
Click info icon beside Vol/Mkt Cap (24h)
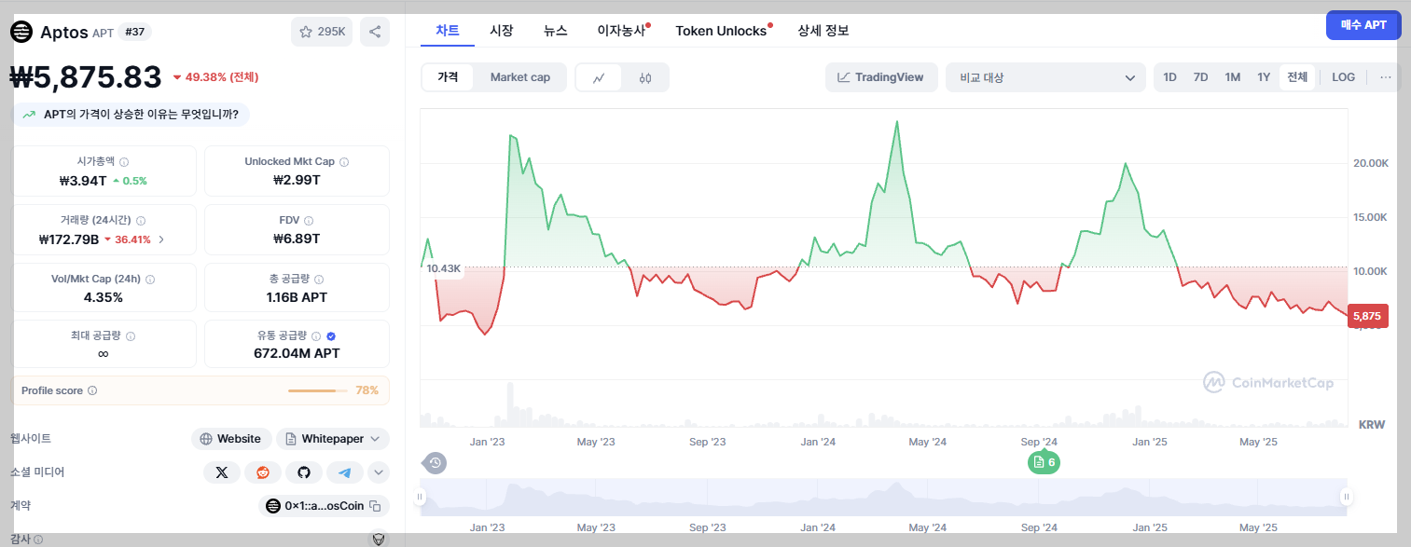pos(150,280)
